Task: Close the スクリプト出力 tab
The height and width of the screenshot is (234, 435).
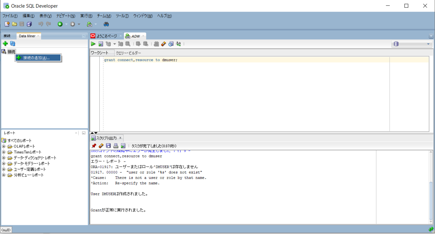Action: tap(120, 138)
